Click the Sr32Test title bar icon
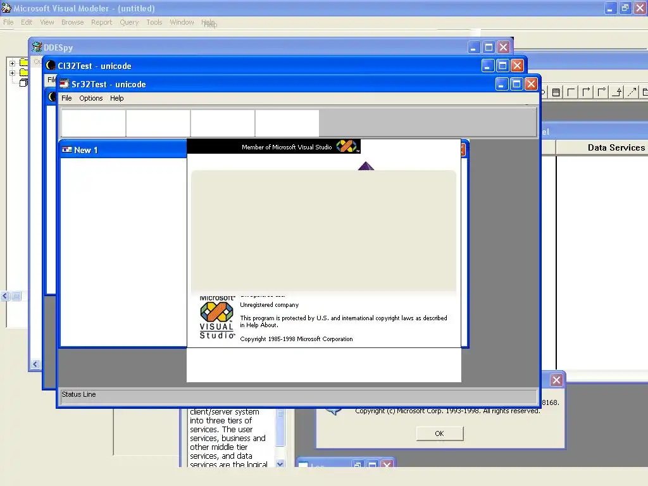 (64, 84)
